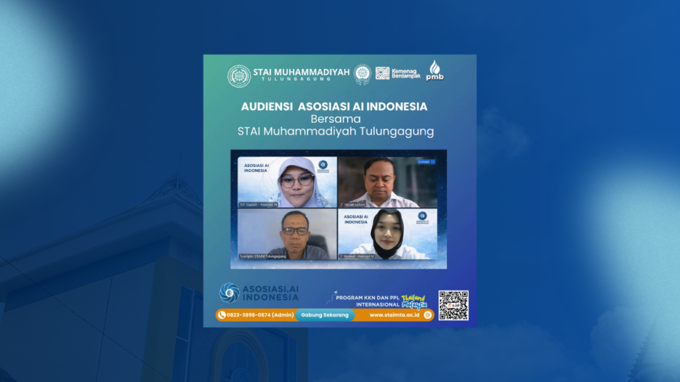Click the muted mic icon on Hasan sutomi's label

[x=341, y=204]
